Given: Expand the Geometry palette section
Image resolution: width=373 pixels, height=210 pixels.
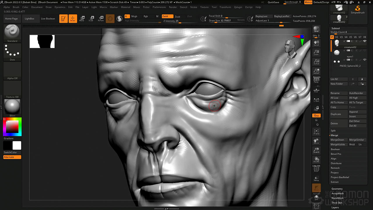Looking at the screenshot, I should [337, 189].
